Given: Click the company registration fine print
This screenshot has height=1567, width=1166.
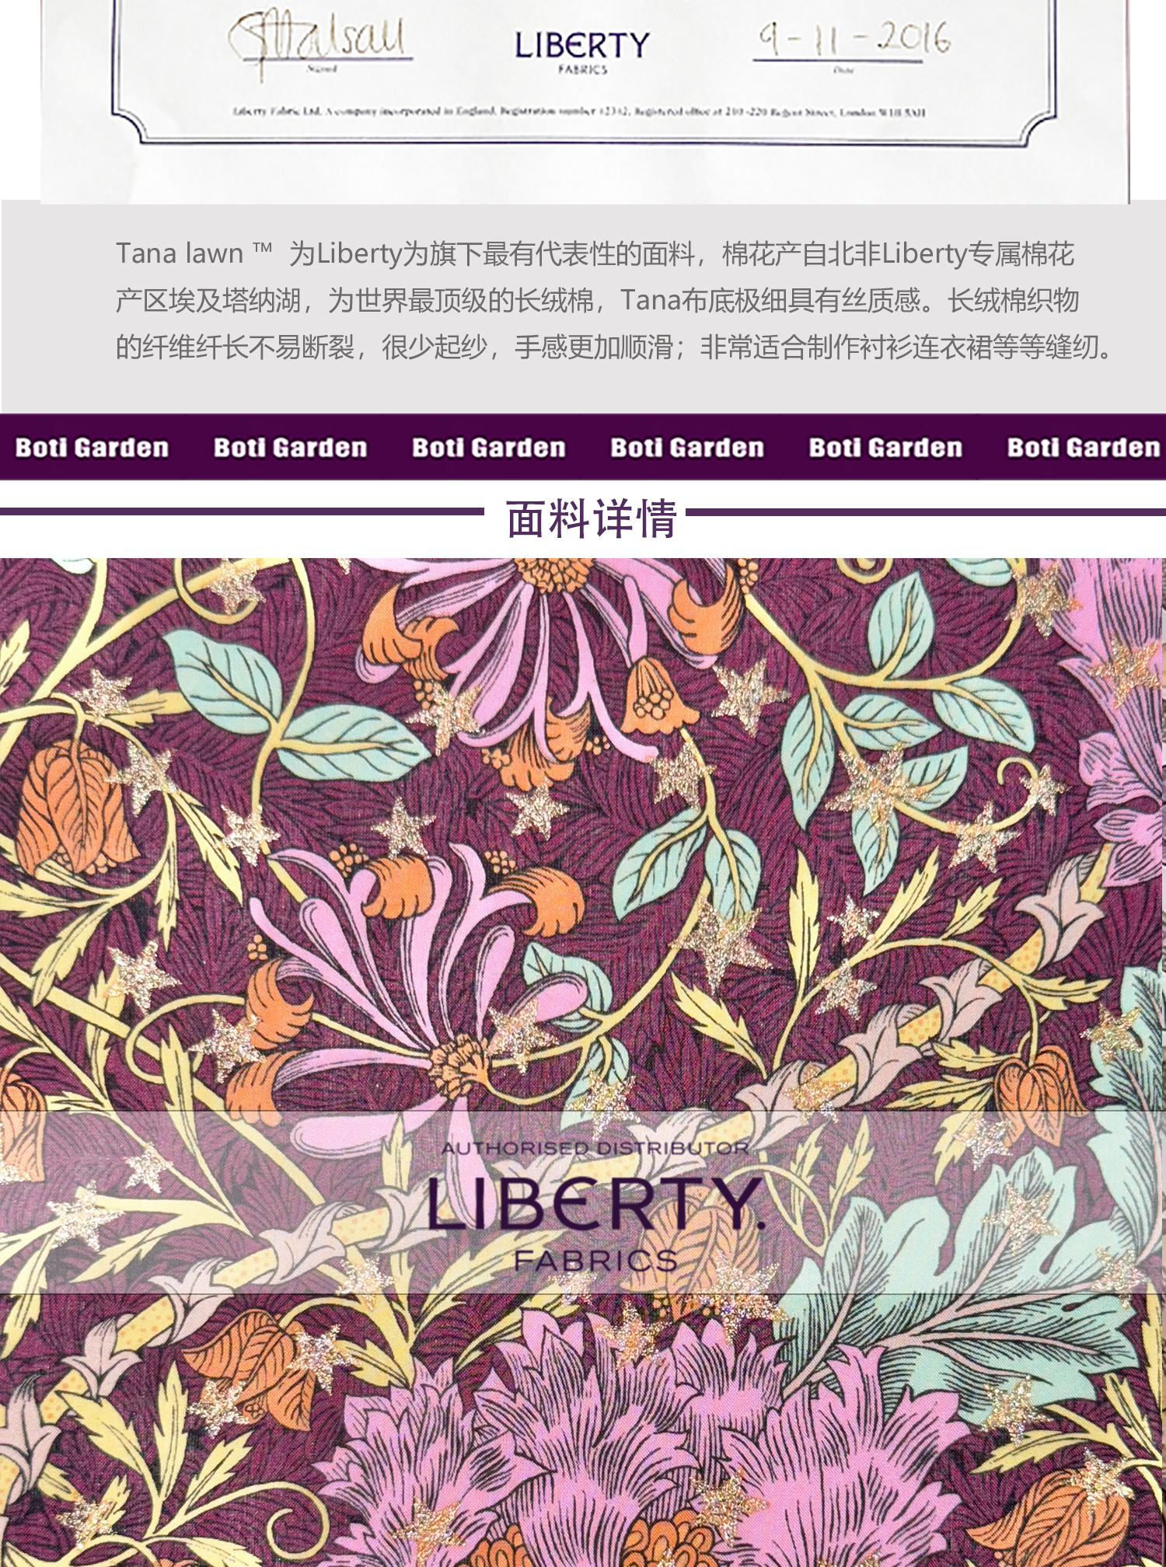Looking at the screenshot, I should point(579,112).
